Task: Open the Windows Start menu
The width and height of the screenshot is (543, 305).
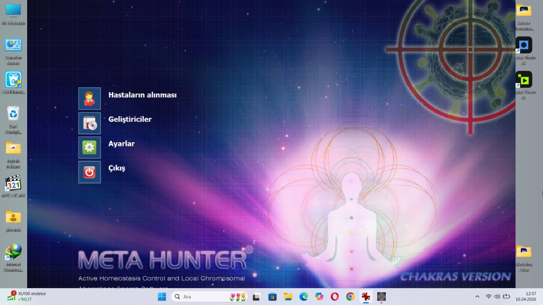Action: pos(162,297)
